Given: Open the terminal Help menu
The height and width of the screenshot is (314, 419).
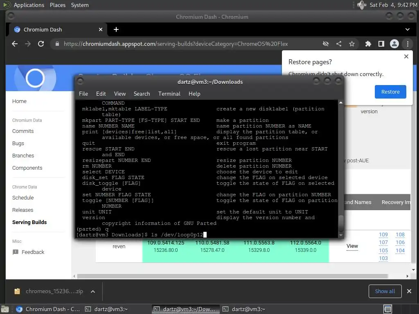Looking at the screenshot, I should (194, 94).
